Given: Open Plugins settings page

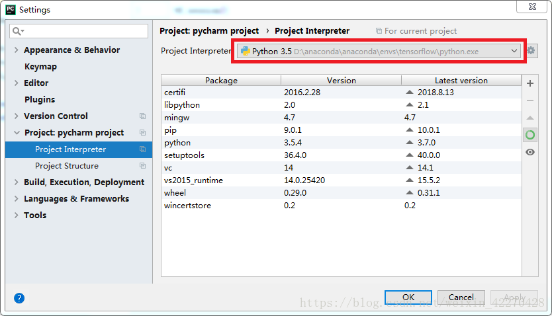Looking at the screenshot, I should click(40, 99).
